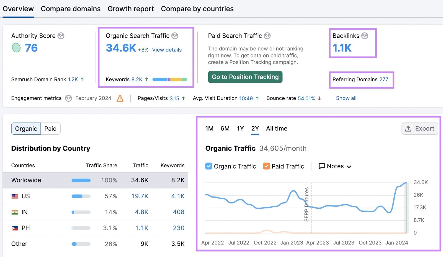This screenshot has width=443, height=257.
Task: Click the orange warning icon near February 2024
Action: (120, 98)
